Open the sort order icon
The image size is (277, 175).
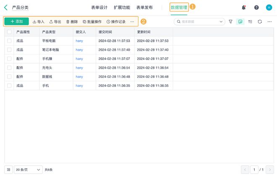tap(250, 22)
